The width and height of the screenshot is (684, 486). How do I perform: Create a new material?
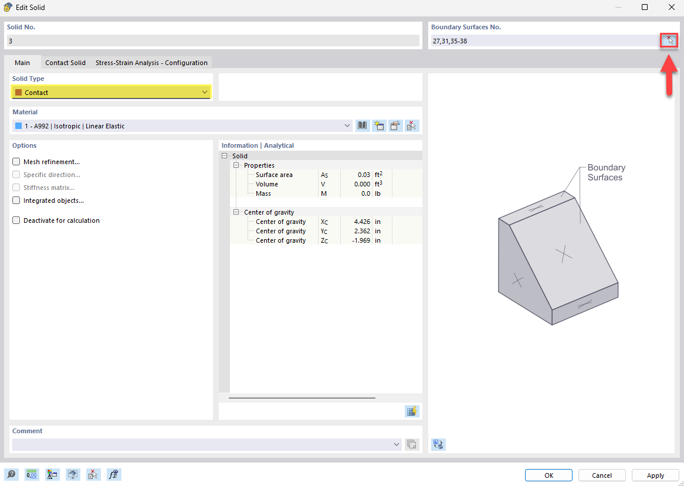379,125
